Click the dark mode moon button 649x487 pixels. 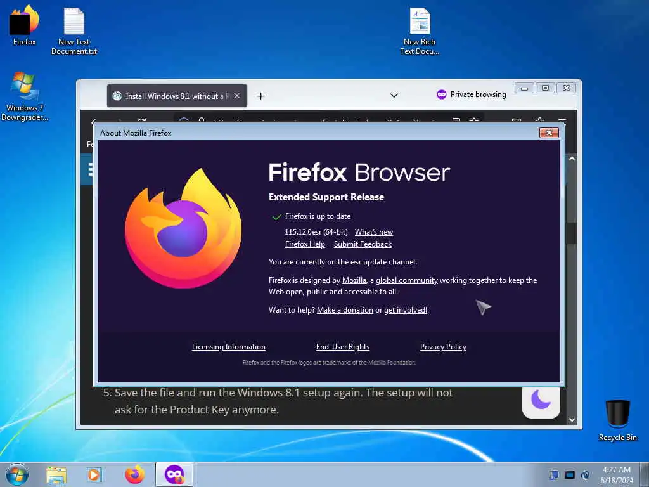click(x=541, y=401)
